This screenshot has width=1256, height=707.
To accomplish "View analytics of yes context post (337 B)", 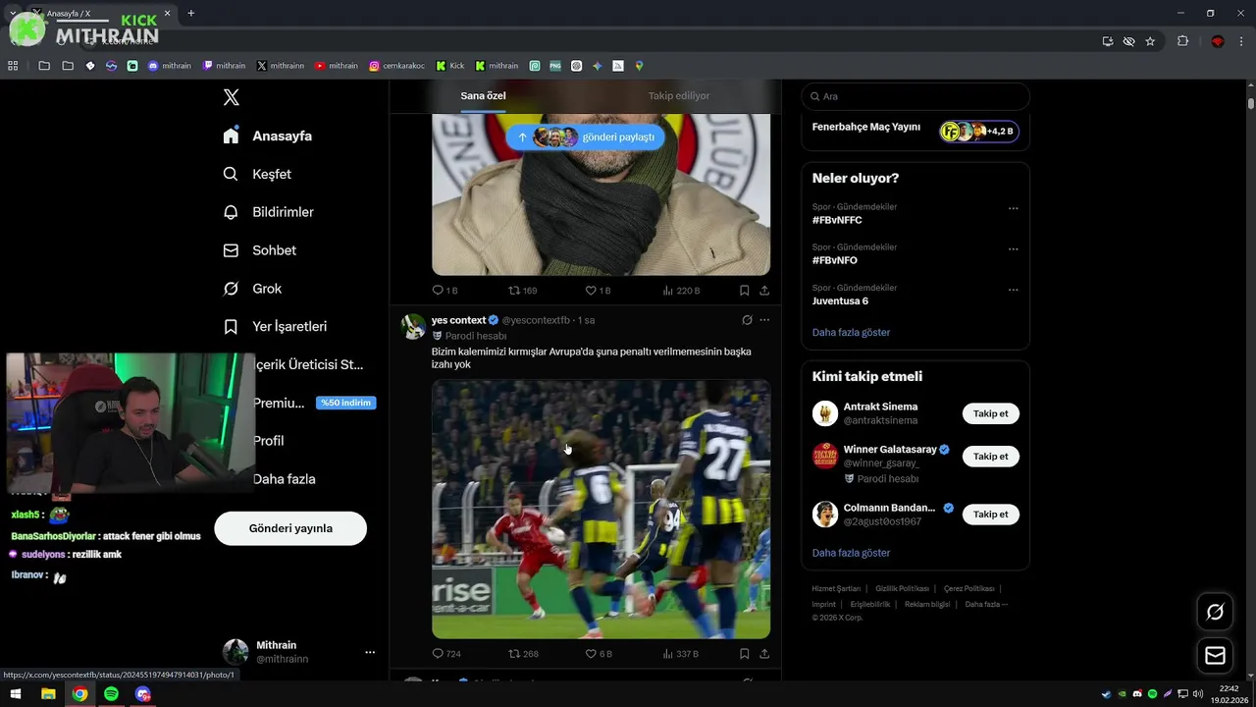I will [681, 654].
